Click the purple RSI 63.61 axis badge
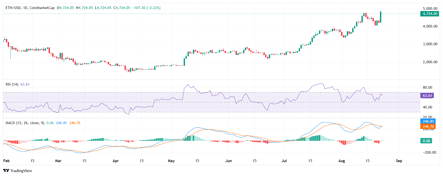This screenshot has height=176, width=443. pyautogui.click(x=427, y=96)
